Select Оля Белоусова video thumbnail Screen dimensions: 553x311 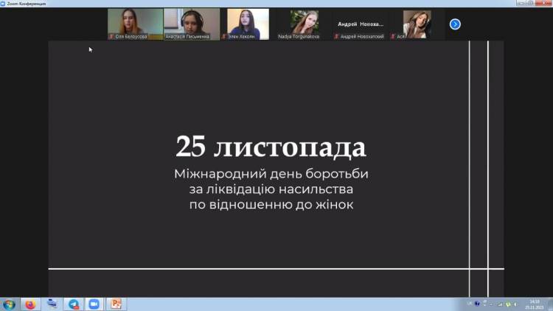[x=135, y=23]
